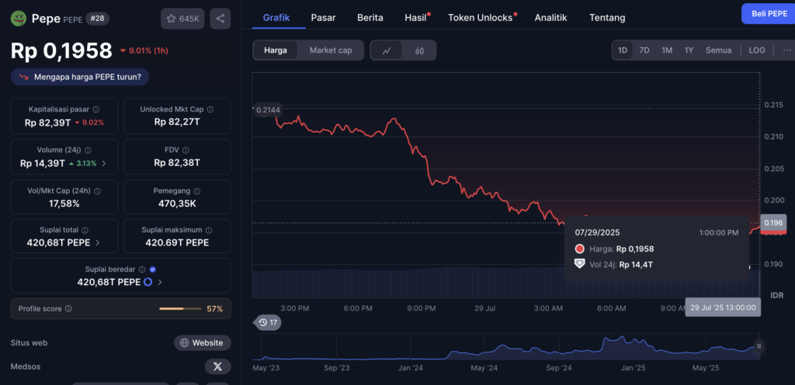
Task: Select the Harga chart toggle
Action: click(276, 50)
